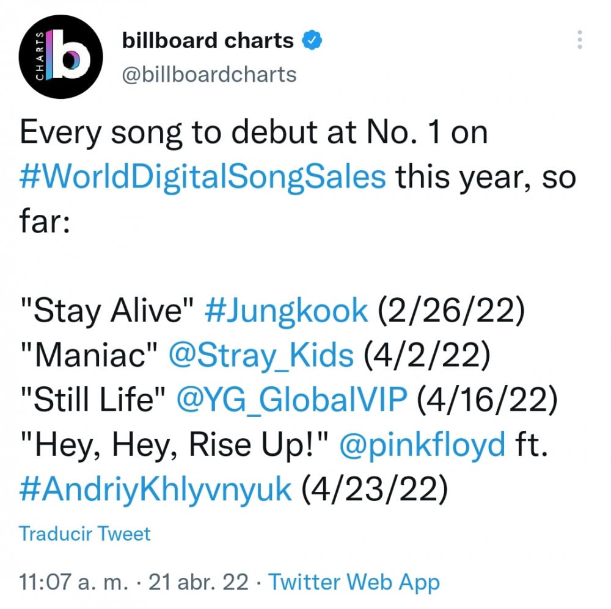Open the #Jungkook hashtag
Viewport: 611px width, 609px height.
[x=287, y=311]
